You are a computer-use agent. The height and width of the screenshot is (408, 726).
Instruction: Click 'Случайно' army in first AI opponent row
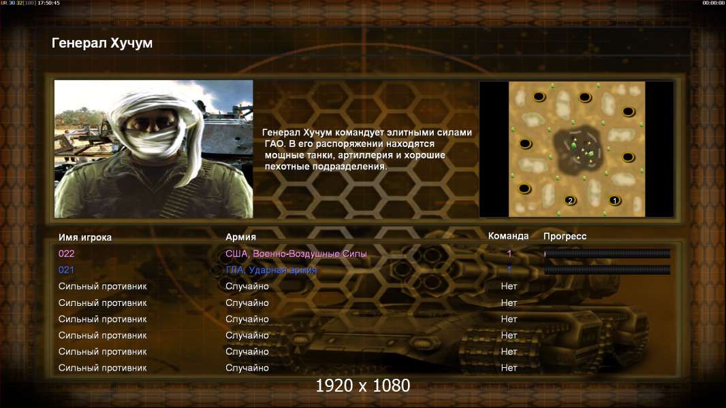coord(247,286)
